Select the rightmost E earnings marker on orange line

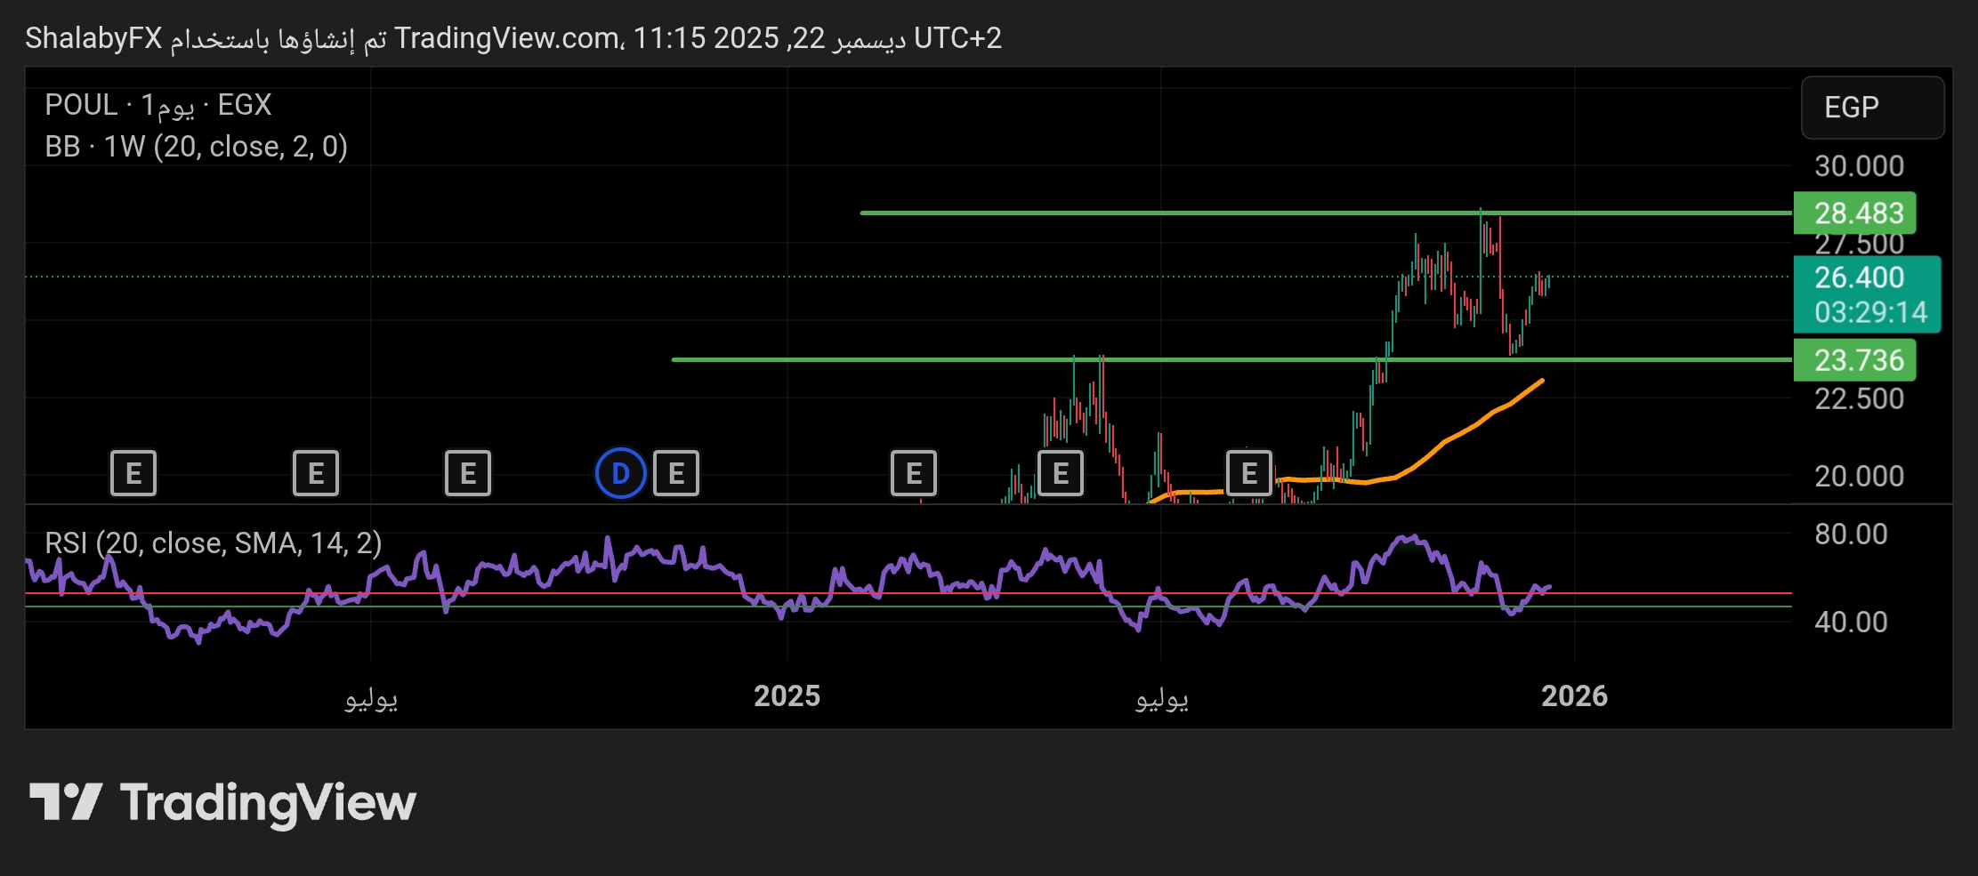pyautogui.click(x=1249, y=473)
